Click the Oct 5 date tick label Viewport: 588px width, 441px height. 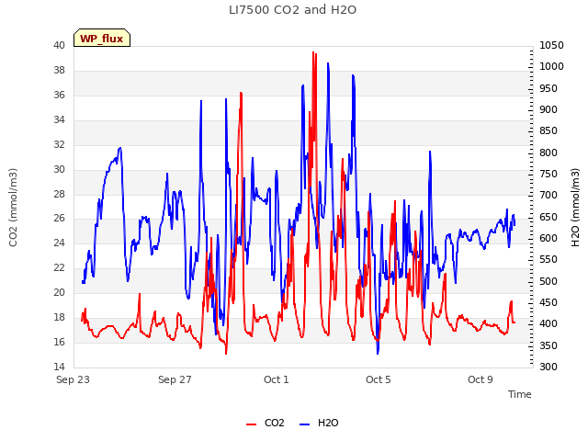[378, 379]
